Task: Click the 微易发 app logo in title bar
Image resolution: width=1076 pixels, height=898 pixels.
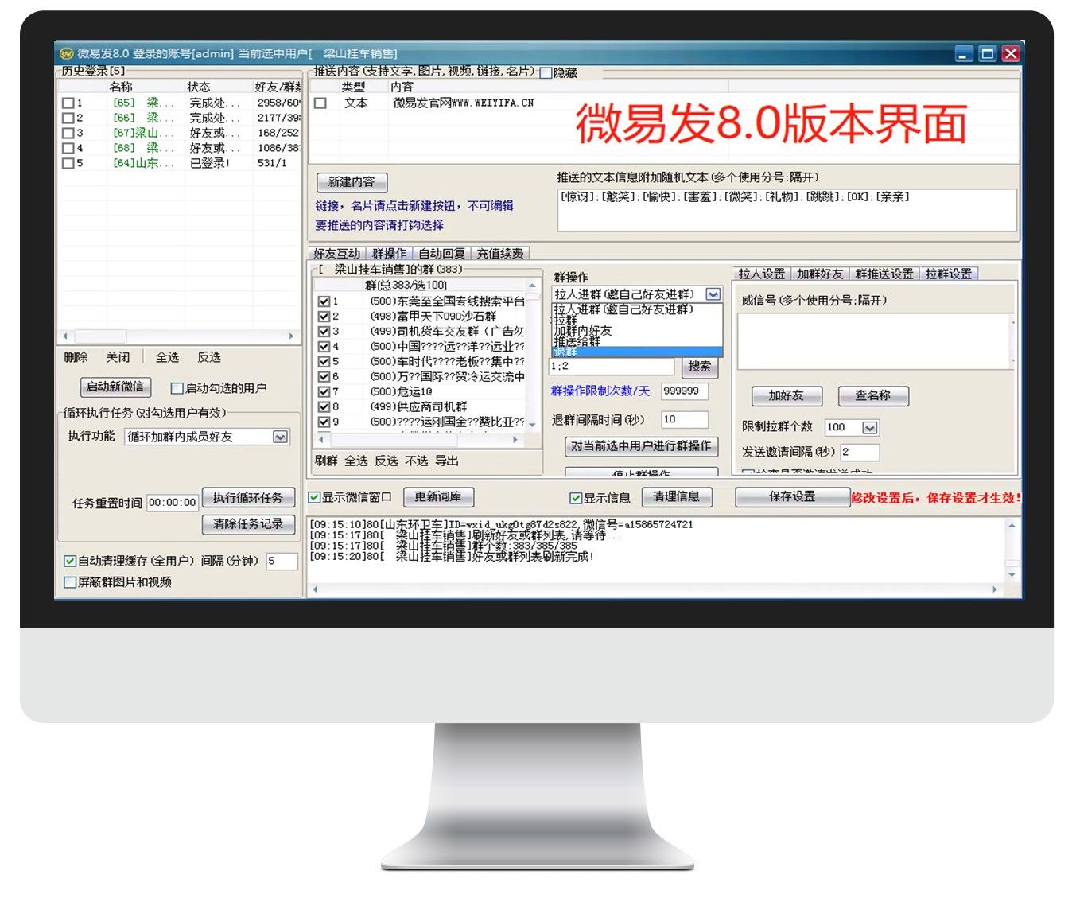Action: (x=66, y=53)
